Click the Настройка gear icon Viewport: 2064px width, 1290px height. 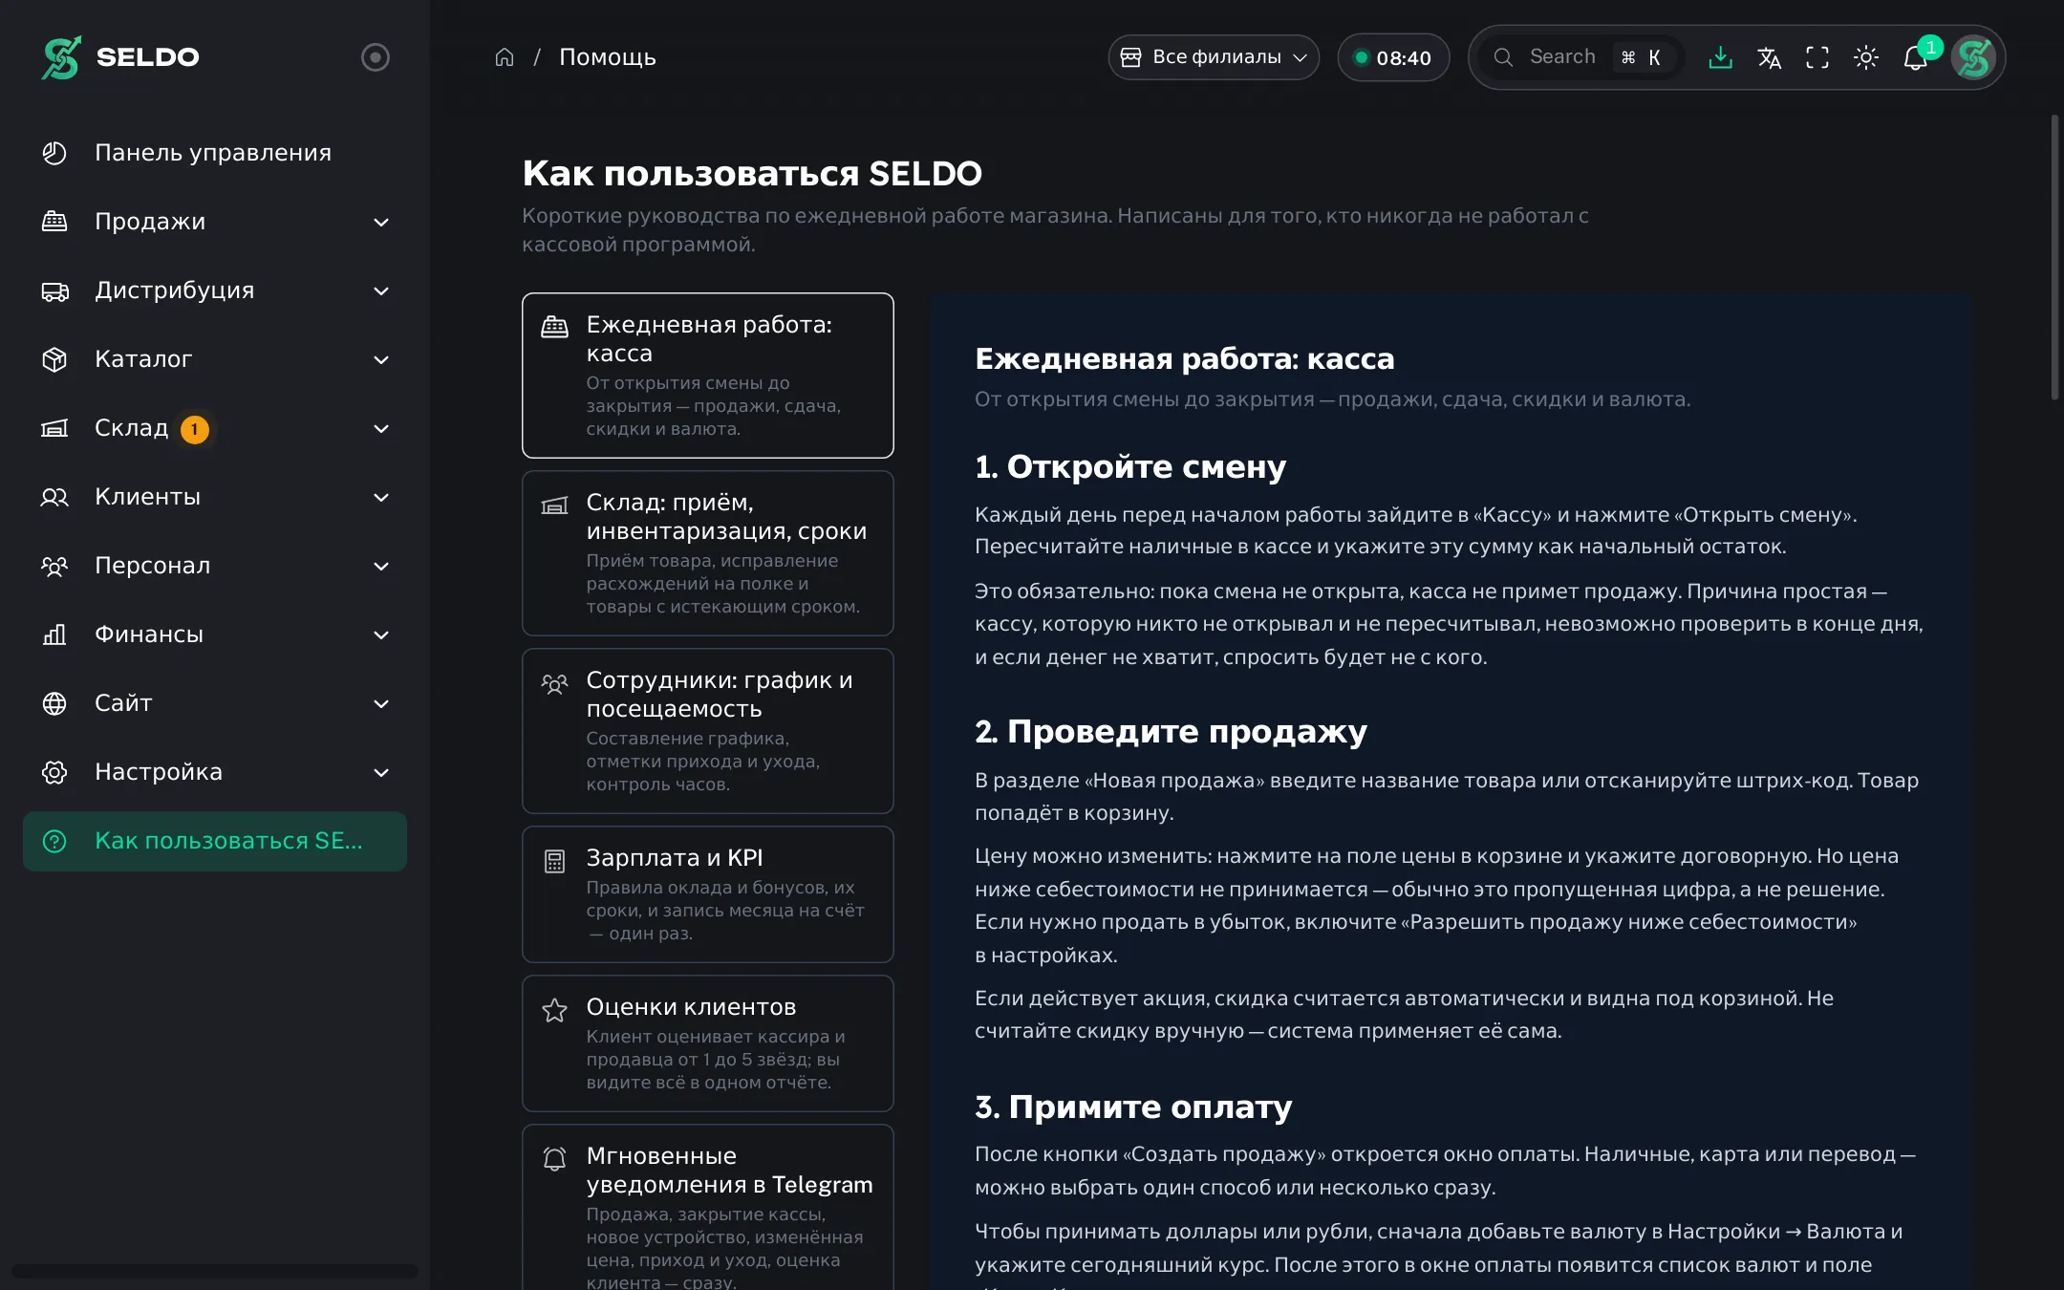tap(54, 772)
